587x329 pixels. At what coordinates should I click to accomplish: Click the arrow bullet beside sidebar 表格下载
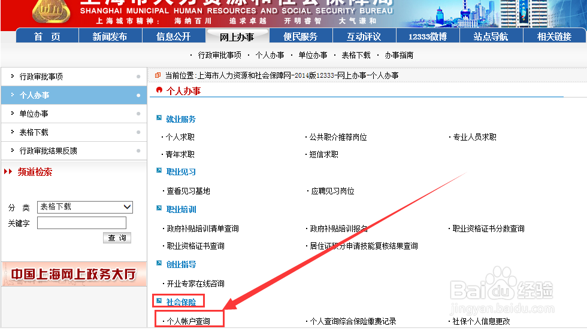pyautogui.click(x=13, y=132)
